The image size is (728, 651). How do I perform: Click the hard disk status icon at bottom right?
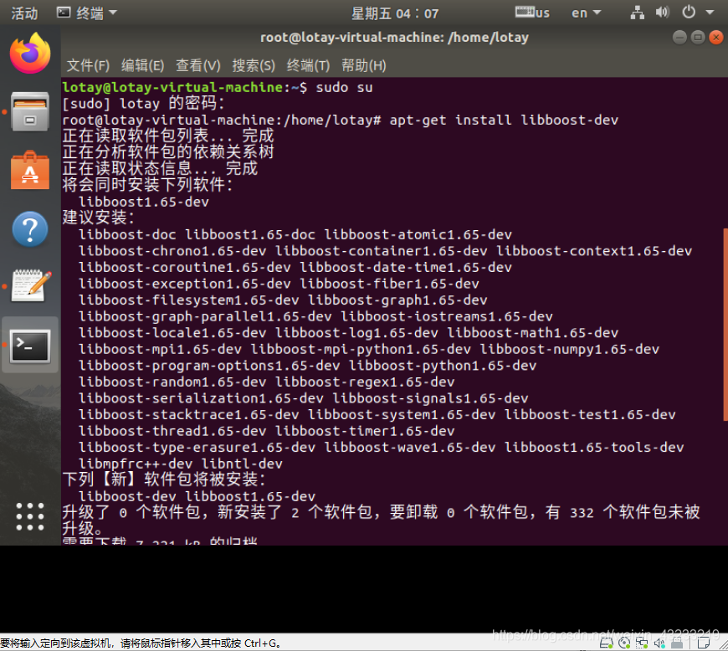[605, 643]
